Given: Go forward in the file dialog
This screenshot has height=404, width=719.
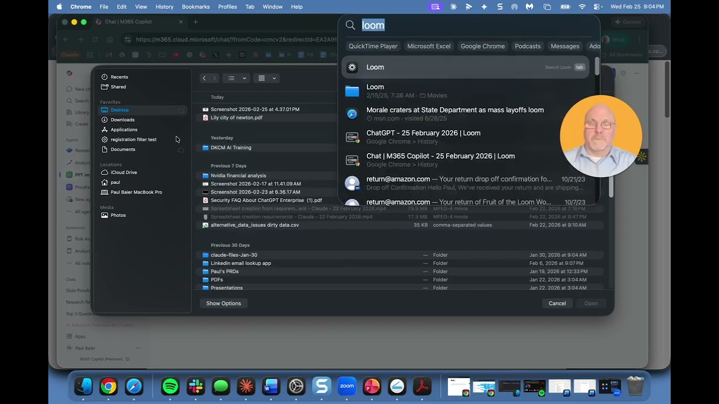Looking at the screenshot, I should coord(214,78).
